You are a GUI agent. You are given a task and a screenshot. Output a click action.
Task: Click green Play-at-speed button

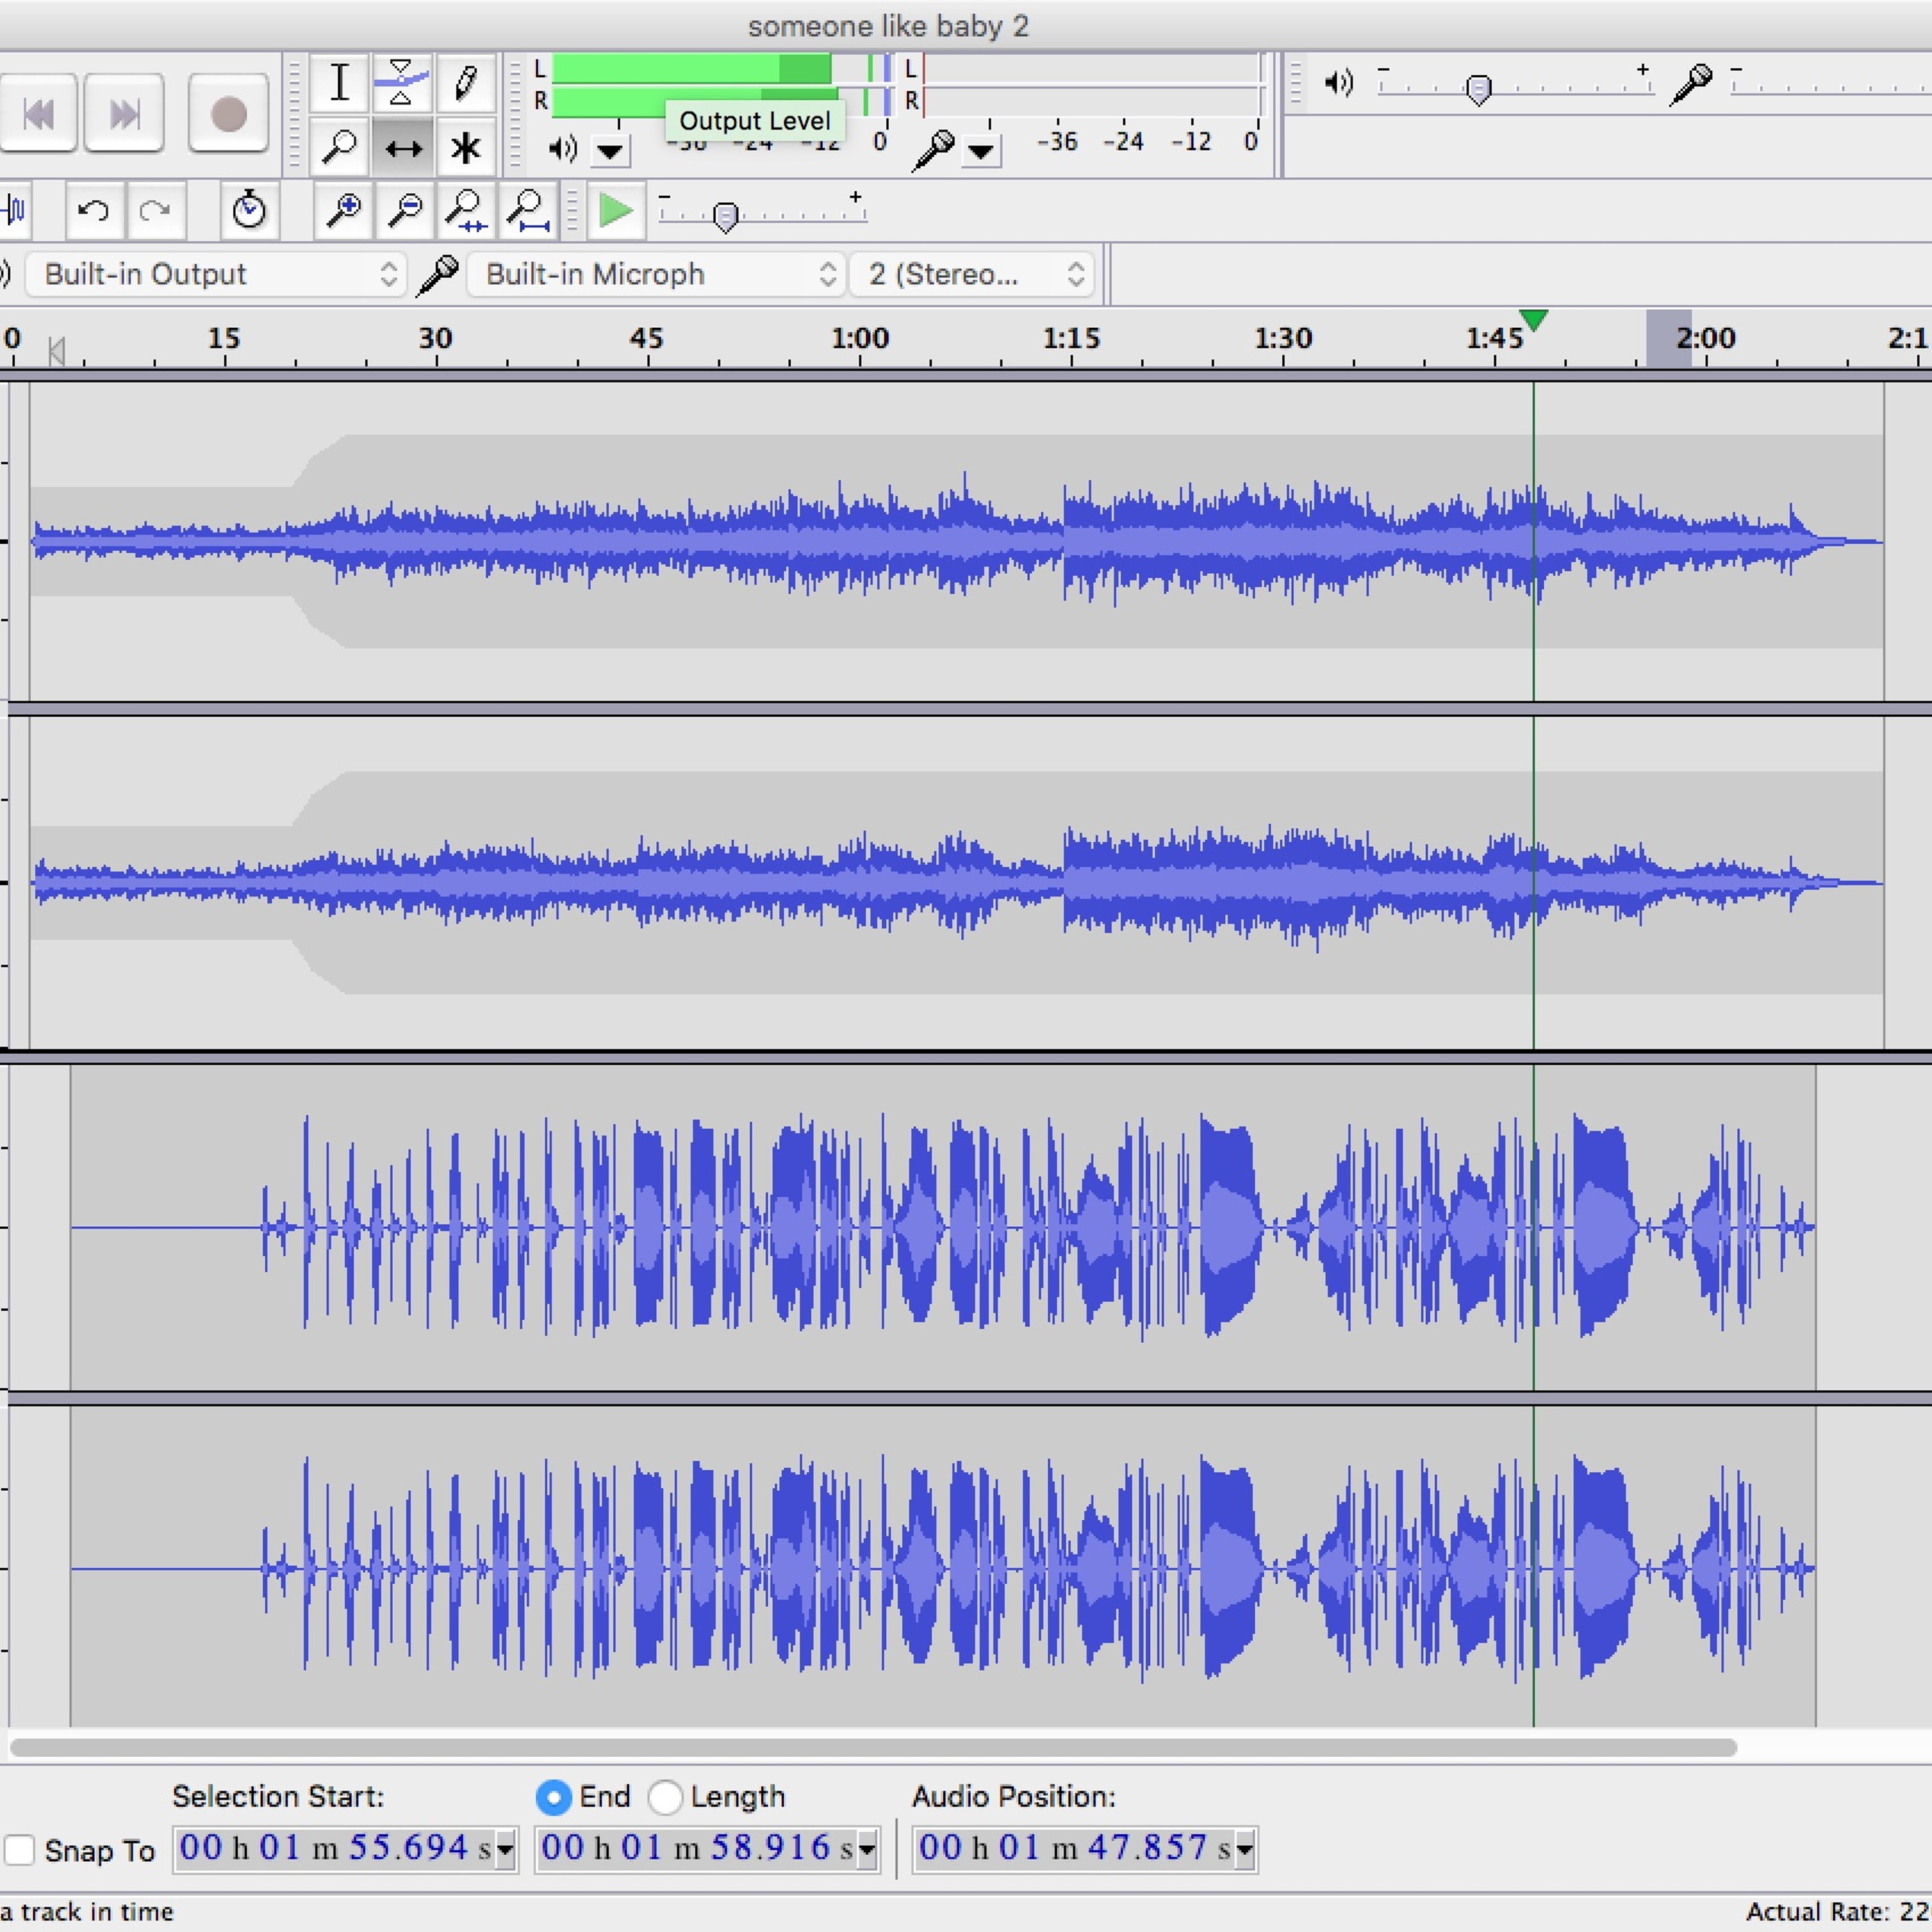616,211
